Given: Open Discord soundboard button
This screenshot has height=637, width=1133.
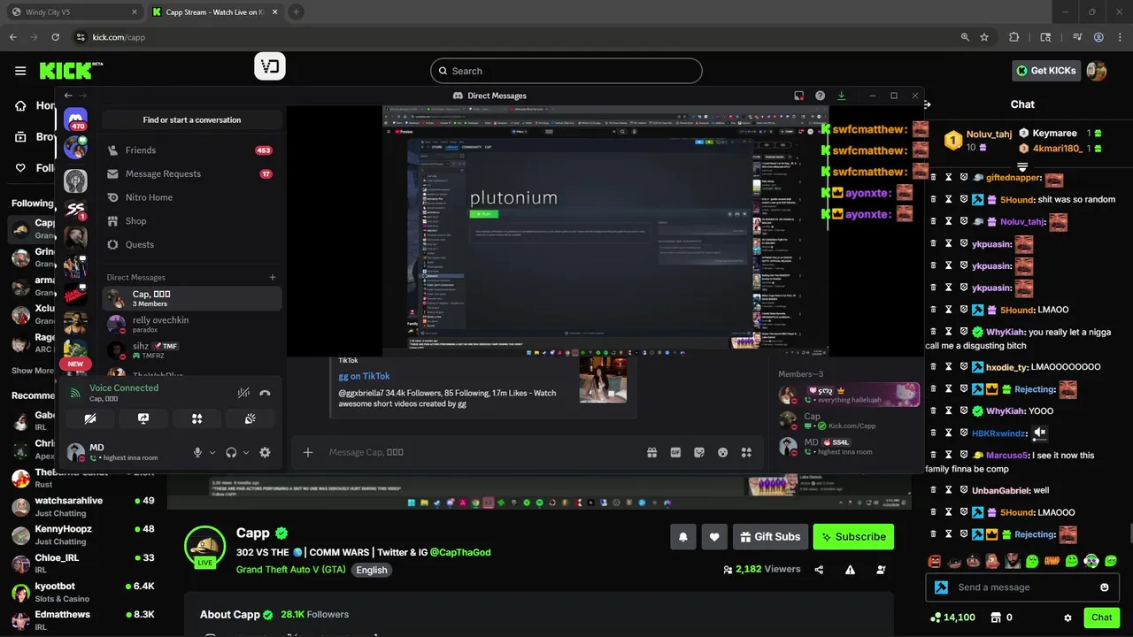Looking at the screenshot, I should (250, 418).
